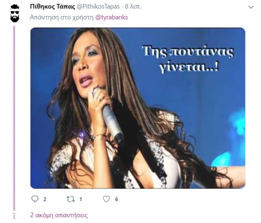
Task: Click the reply count 2
Action: coord(45,199)
